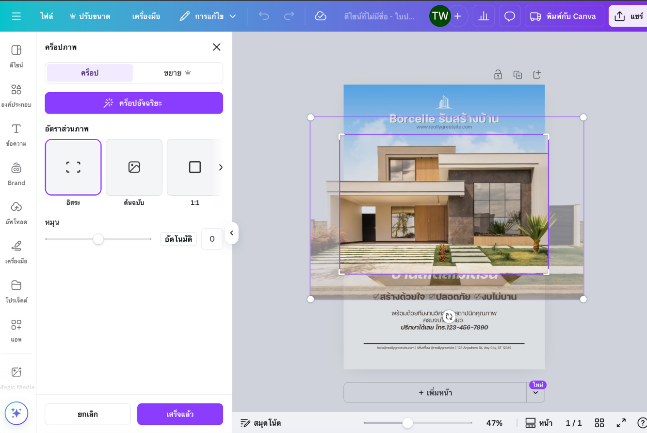This screenshot has width=647, height=433.
Task: Open the ดีไซน์ sidebar panel
Action: pos(16,56)
